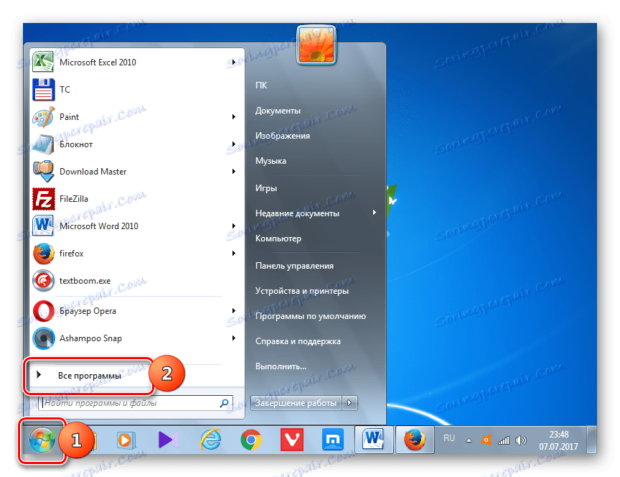This screenshot has height=477, width=620.
Task: Expand the shutdown options arrow
Action: 349,403
